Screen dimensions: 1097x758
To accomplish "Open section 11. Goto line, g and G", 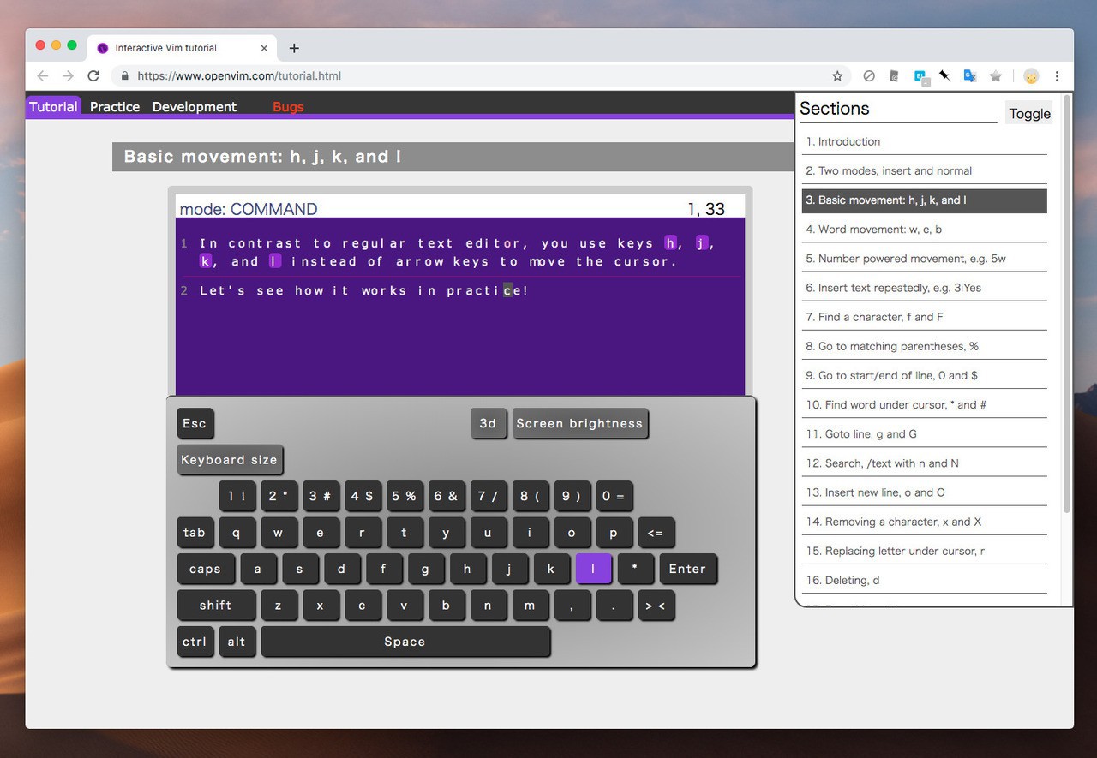I will tap(925, 433).
